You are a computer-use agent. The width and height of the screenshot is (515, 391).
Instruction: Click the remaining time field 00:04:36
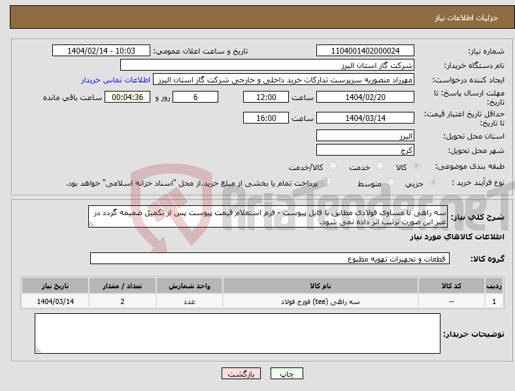127,97
